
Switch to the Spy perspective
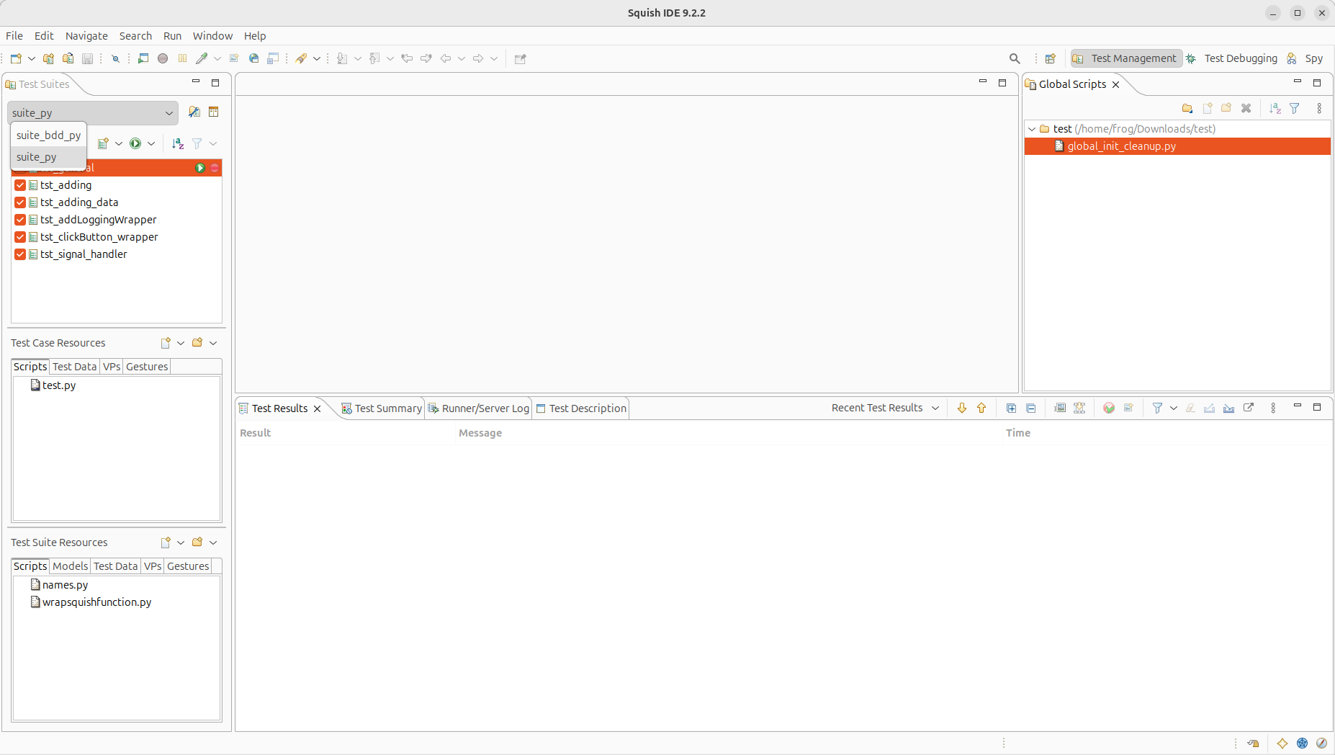coord(1305,58)
